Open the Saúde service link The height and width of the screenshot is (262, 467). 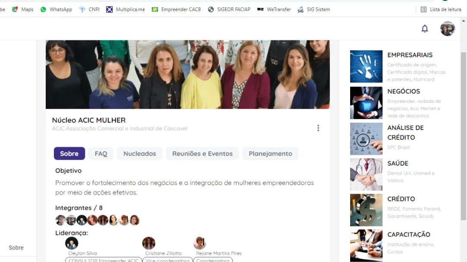pos(398,163)
